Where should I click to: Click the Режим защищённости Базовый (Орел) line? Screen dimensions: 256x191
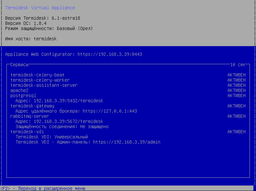49,28
